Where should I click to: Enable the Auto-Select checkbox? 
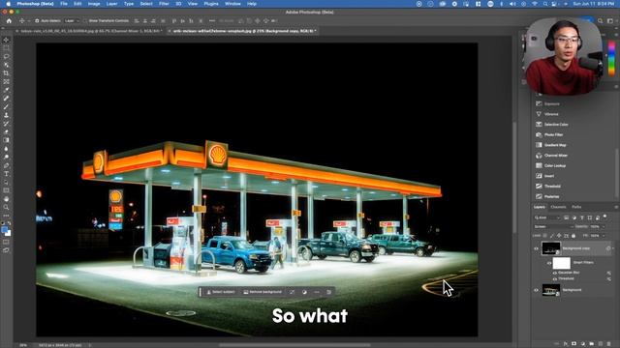[37, 20]
